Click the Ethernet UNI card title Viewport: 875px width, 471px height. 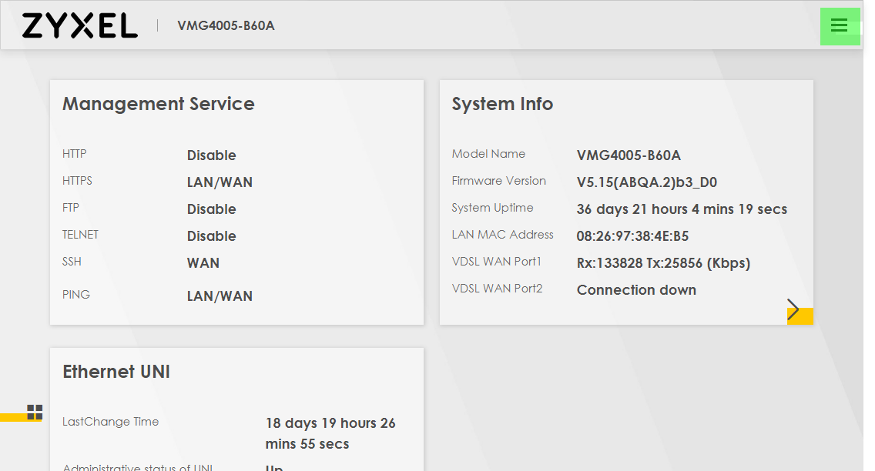point(116,372)
